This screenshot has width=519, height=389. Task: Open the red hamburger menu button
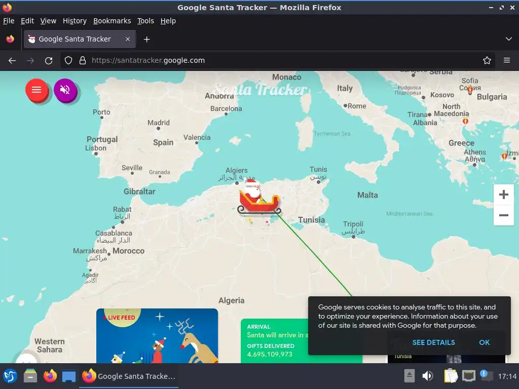36,90
